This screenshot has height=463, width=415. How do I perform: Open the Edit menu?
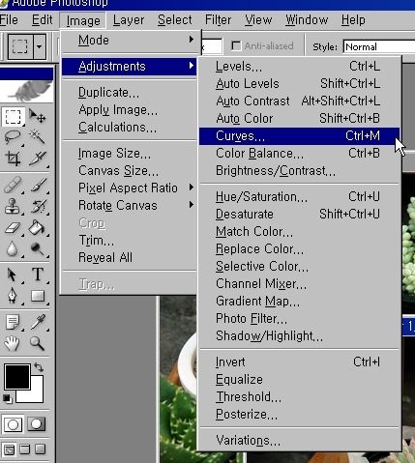tap(43, 20)
